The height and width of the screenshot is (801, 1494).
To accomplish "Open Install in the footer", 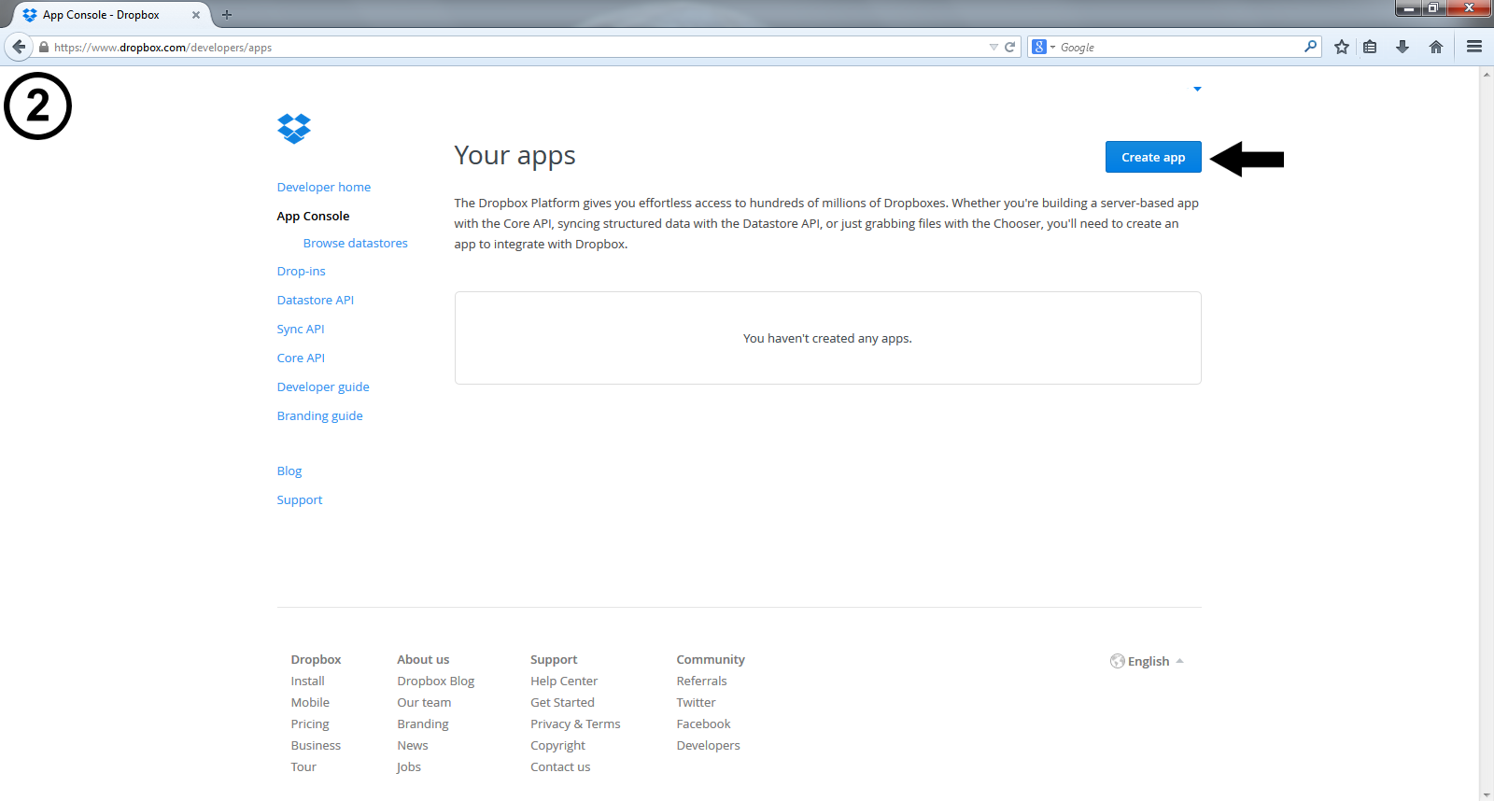I will coord(307,681).
